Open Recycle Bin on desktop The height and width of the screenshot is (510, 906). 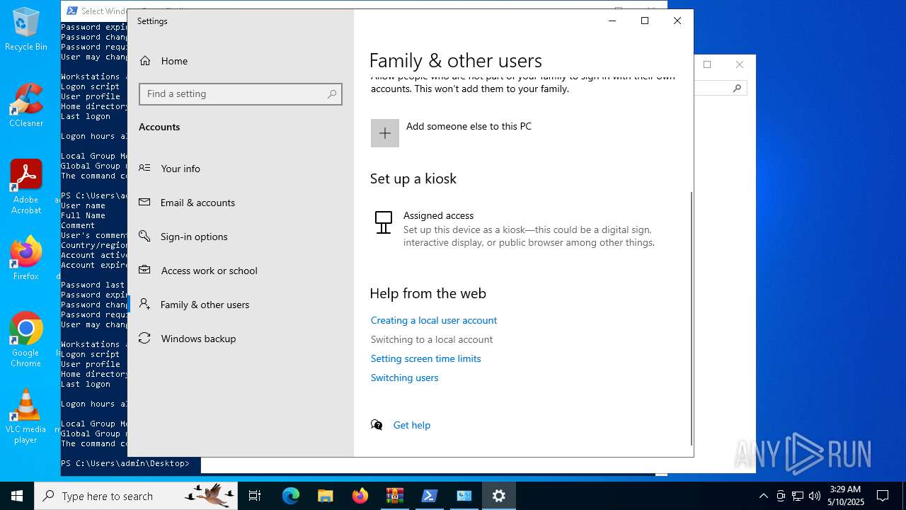(26, 30)
